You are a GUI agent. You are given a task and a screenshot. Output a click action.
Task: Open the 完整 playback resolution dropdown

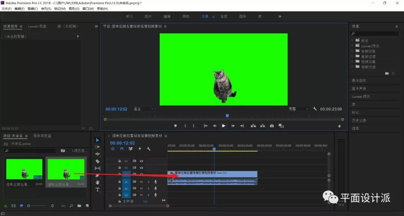tap(299, 109)
